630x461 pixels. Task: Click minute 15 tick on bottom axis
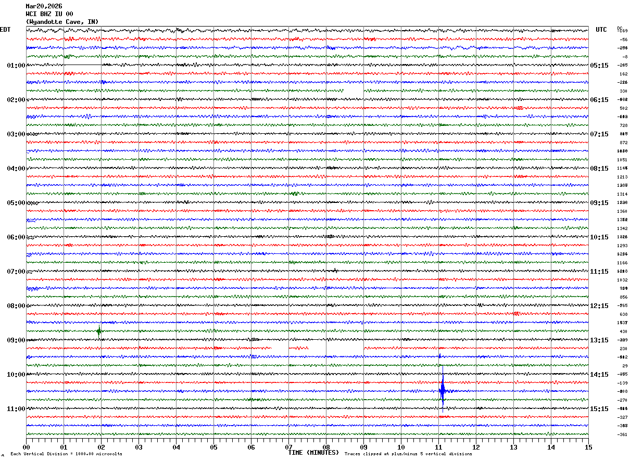point(588,447)
